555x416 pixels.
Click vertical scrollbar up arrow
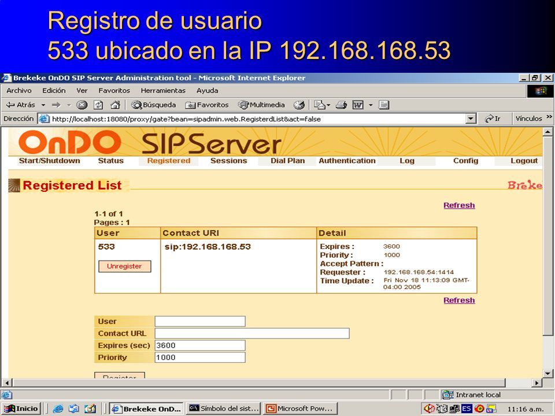547,132
